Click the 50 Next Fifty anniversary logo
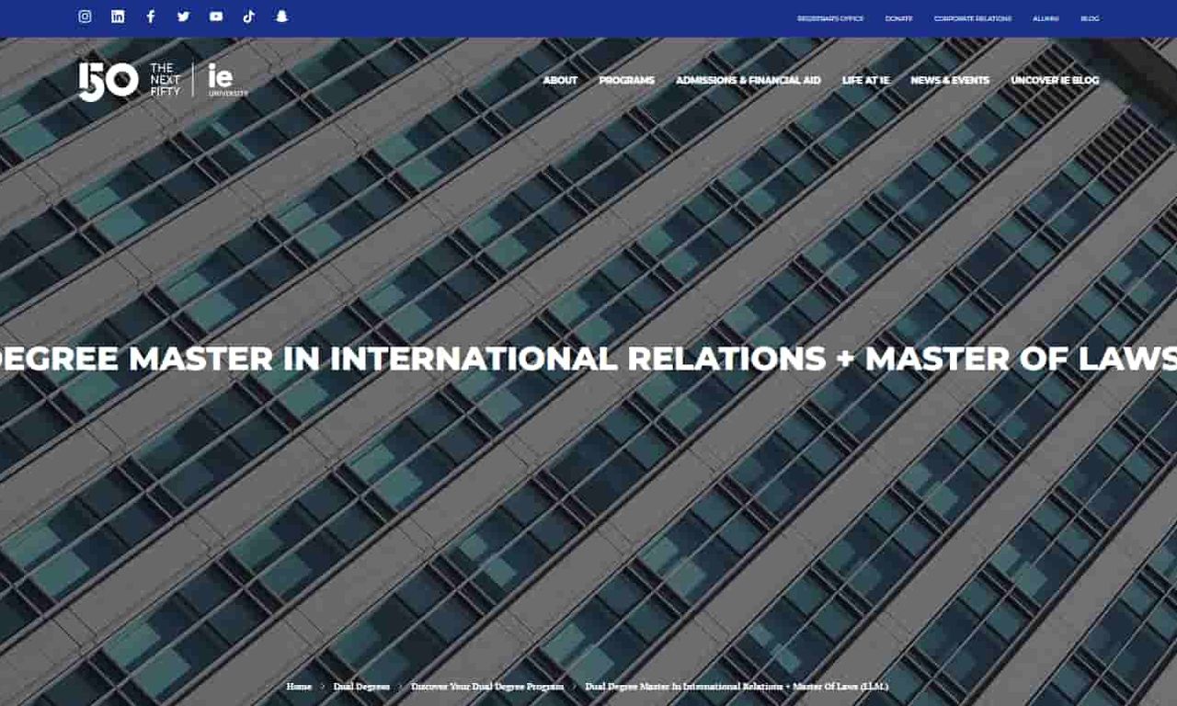The width and height of the screenshot is (1177, 706). pos(130,81)
